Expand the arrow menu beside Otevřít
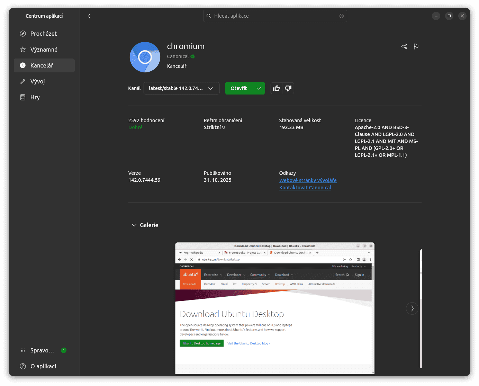The width and height of the screenshot is (479, 386). click(259, 88)
